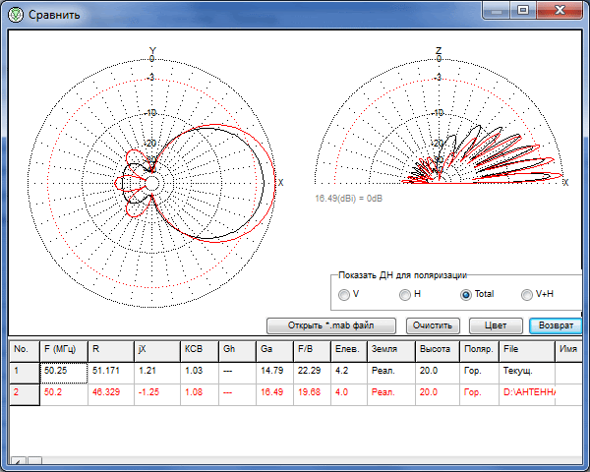Click the Gh column header
Viewport: 590px width, 472px height.
tap(237, 351)
